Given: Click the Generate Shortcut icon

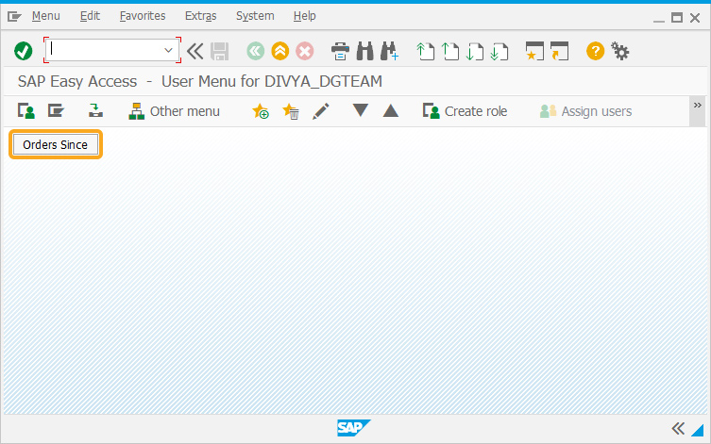Looking at the screenshot, I should click(560, 51).
